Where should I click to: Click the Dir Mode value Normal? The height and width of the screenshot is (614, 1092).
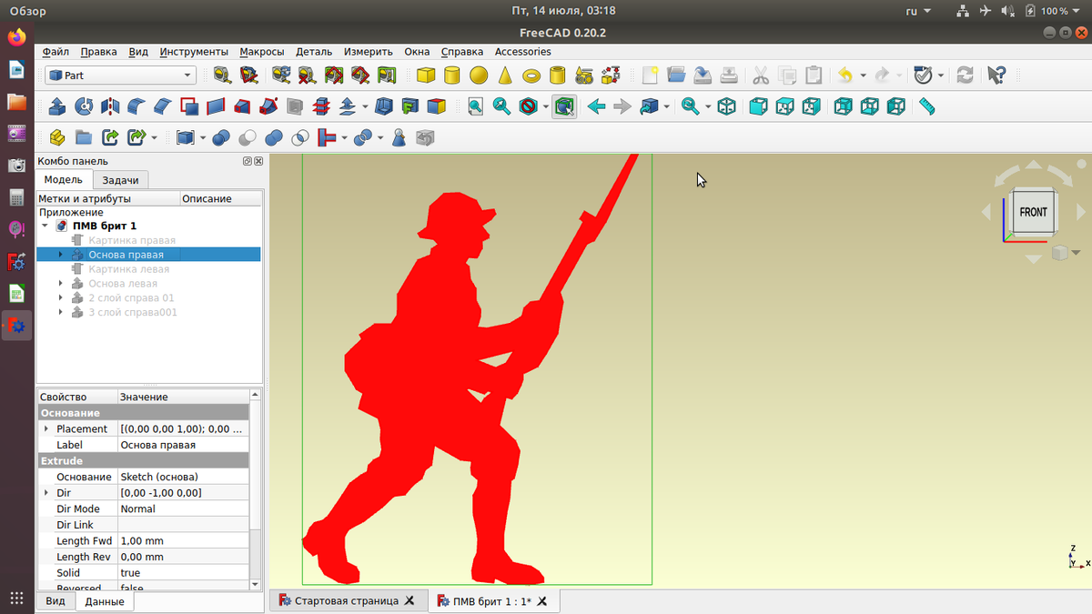[183, 509]
